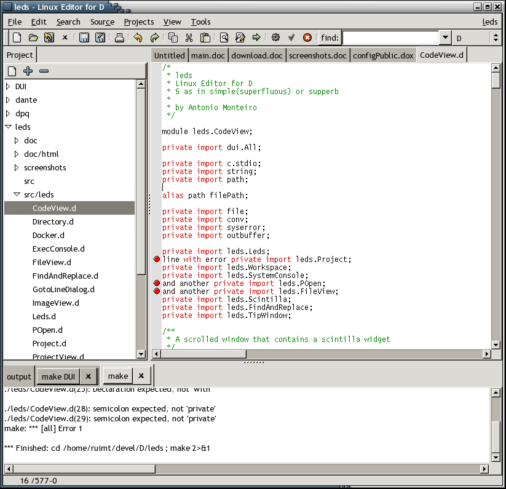Expand the screenshots folder

pos(17,168)
